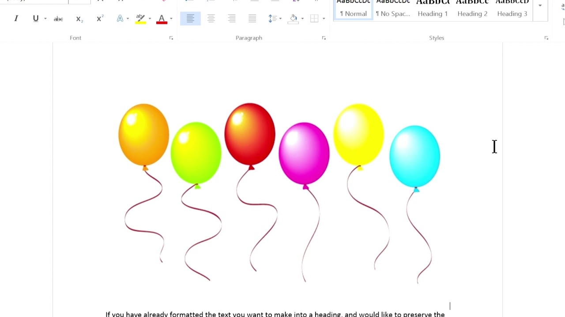
Task: Justify the paragraph text
Action: [252, 18]
